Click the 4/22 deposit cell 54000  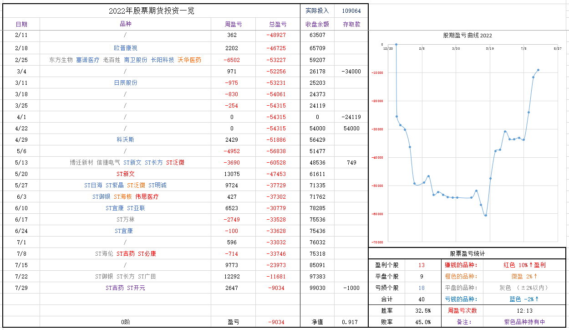point(351,128)
